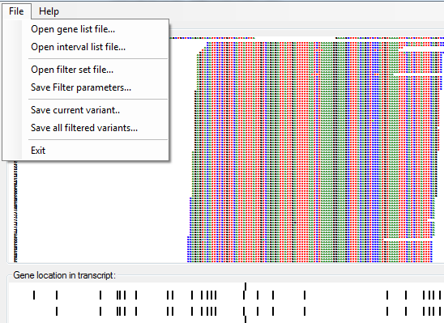This screenshot has width=444, height=323.
Task: Choose Open interval list file...
Action: 85,47
